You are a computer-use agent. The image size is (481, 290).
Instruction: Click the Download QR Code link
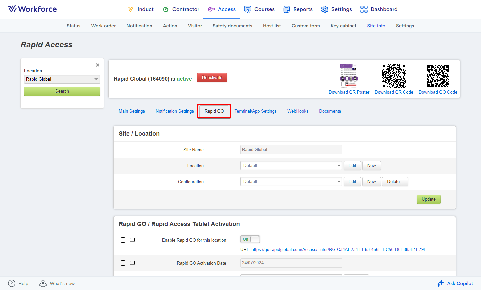(394, 92)
